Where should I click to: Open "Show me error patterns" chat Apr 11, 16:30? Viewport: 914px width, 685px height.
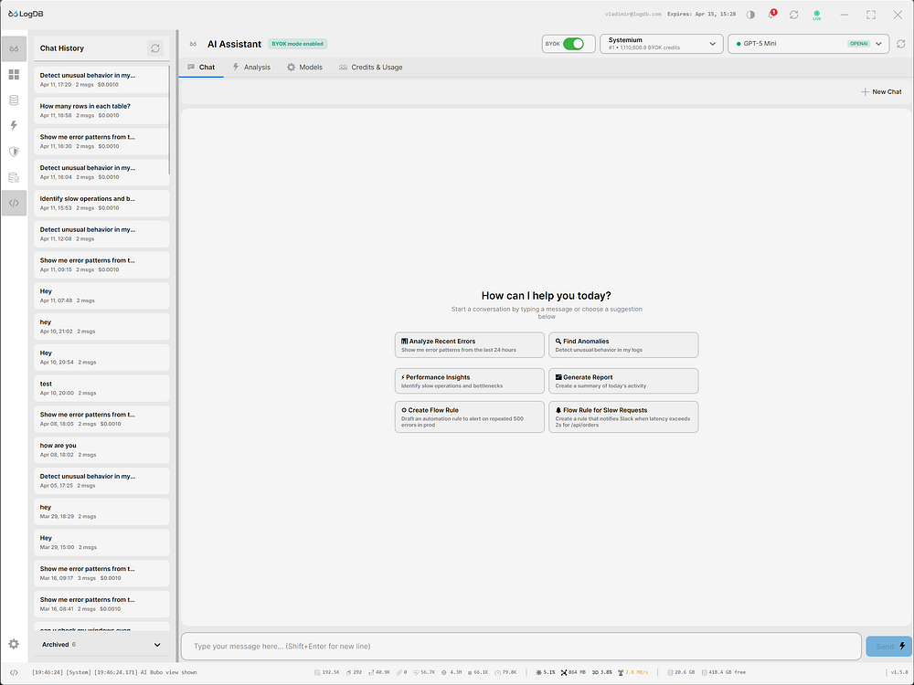point(101,142)
